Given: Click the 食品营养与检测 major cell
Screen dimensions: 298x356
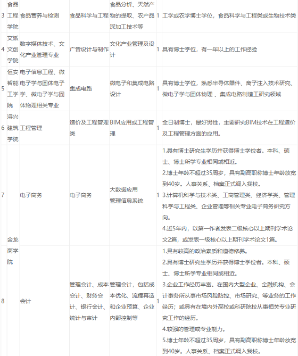Looking at the screenshot, I should (39, 15).
